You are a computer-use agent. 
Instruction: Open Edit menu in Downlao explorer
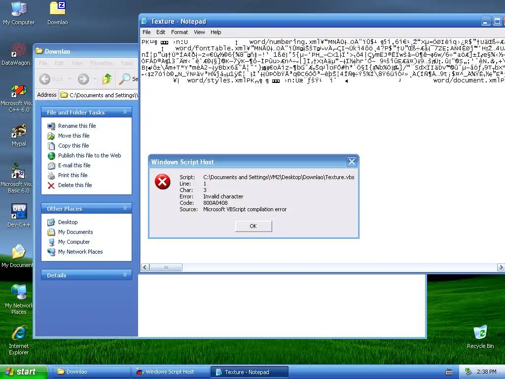point(59,63)
